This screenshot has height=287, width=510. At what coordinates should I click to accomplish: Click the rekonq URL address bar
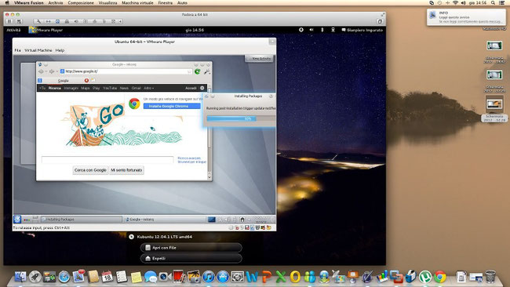point(126,71)
